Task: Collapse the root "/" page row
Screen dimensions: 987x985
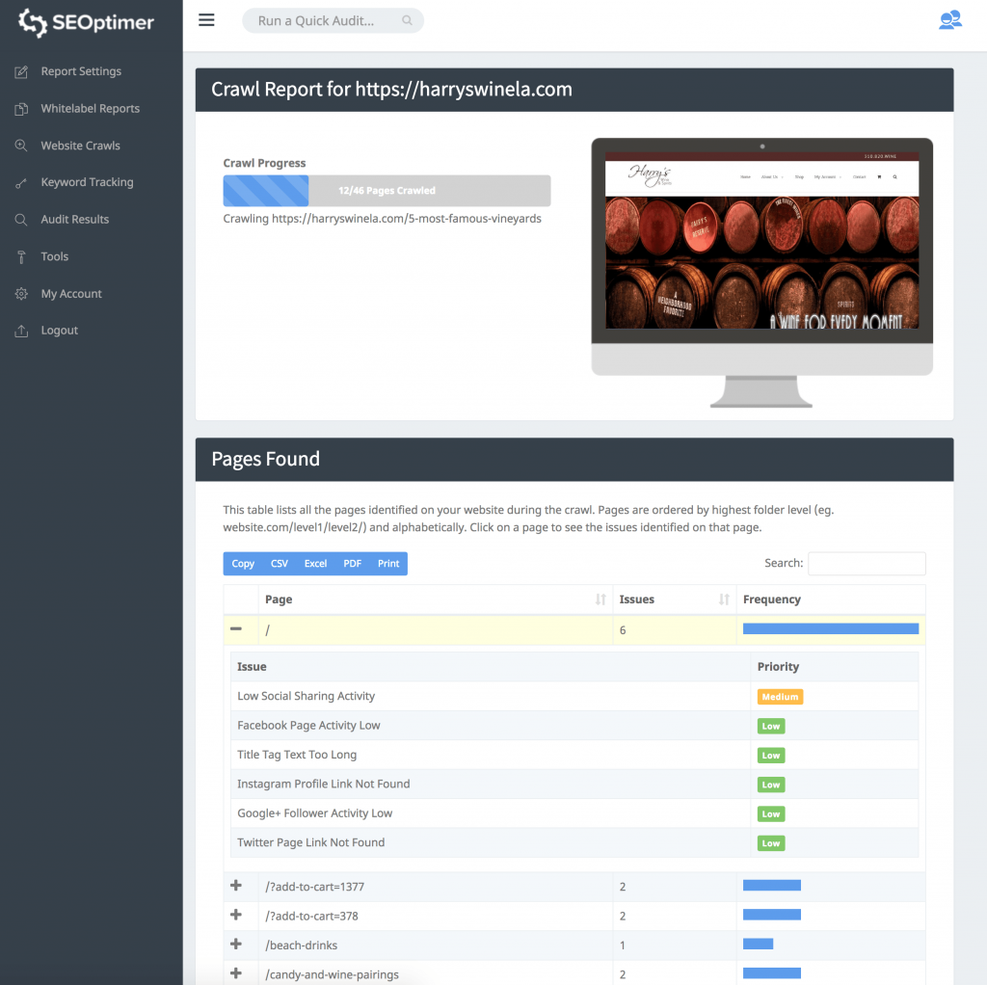Action: (x=236, y=629)
